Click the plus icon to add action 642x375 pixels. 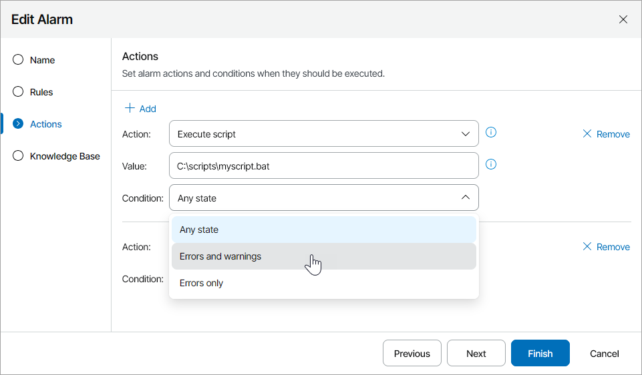coord(130,108)
